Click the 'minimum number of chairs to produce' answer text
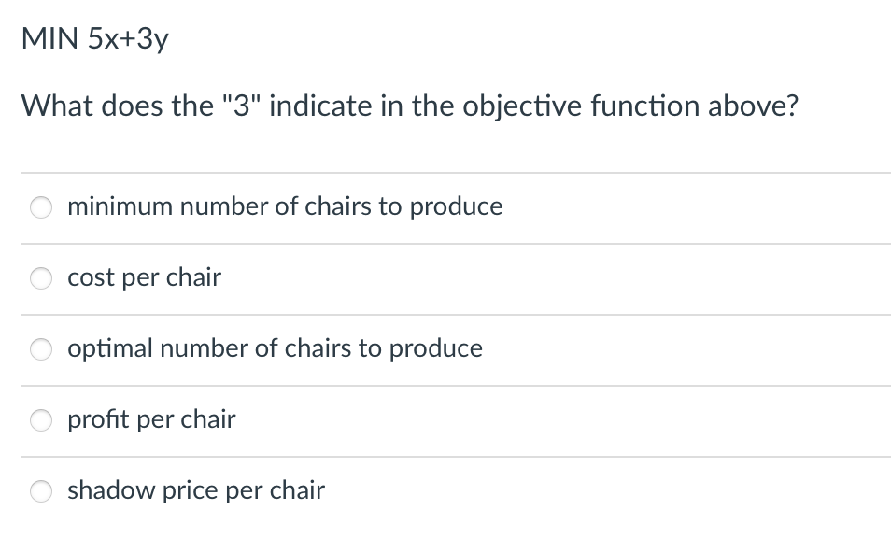The width and height of the screenshot is (891, 553). click(x=285, y=206)
